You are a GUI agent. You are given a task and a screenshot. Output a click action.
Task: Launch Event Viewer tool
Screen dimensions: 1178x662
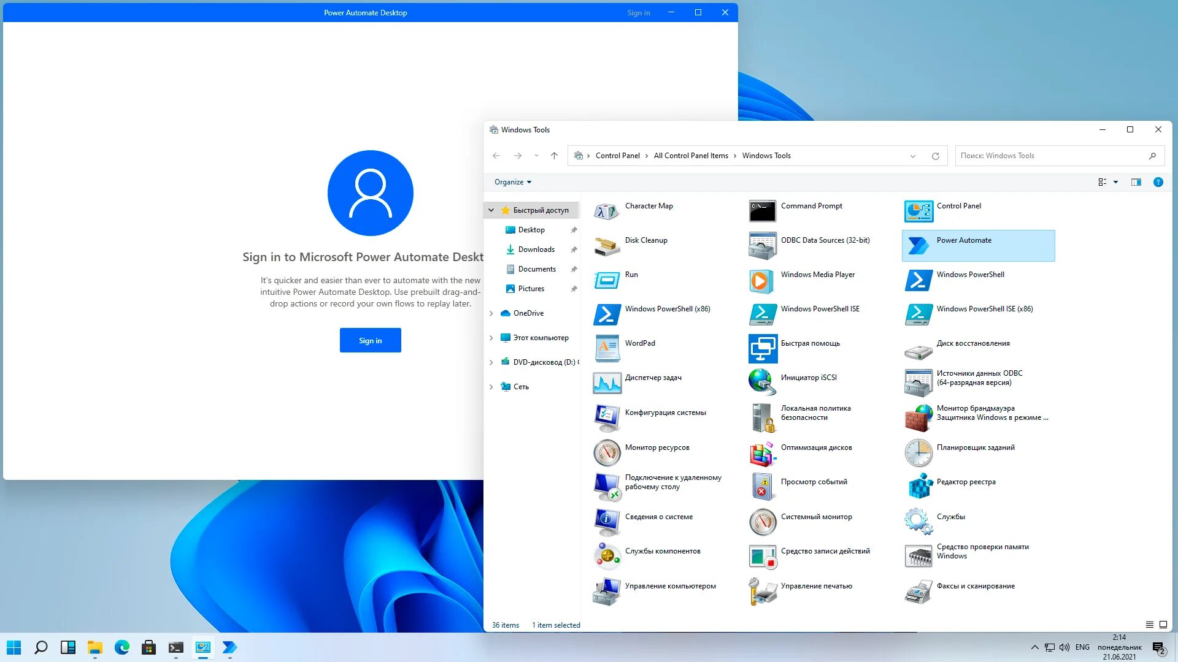(x=814, y=482)
